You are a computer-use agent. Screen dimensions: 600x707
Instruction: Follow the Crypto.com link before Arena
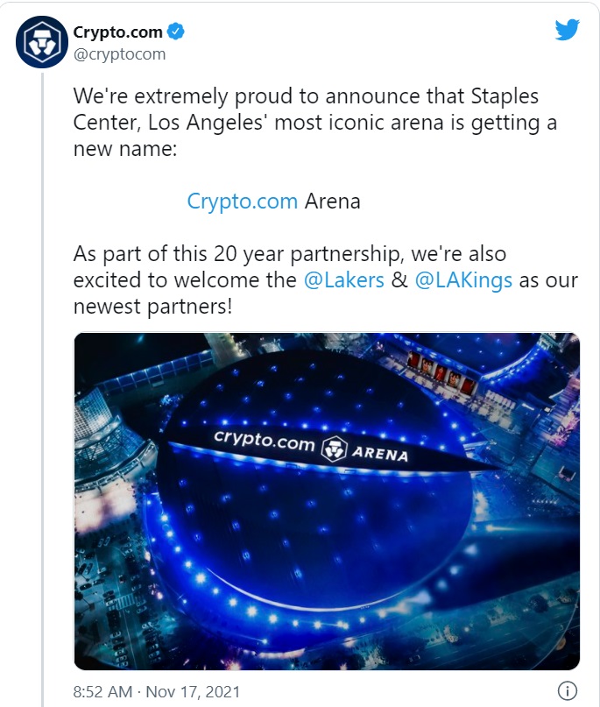242,201
